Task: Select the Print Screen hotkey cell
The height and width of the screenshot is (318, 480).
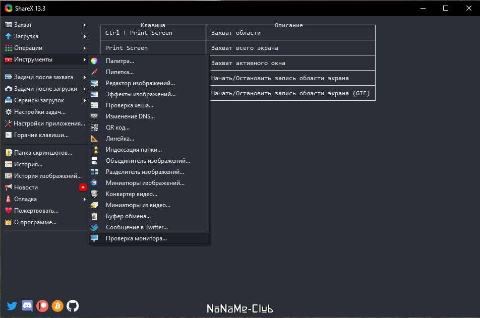Action: coord(153,48)
